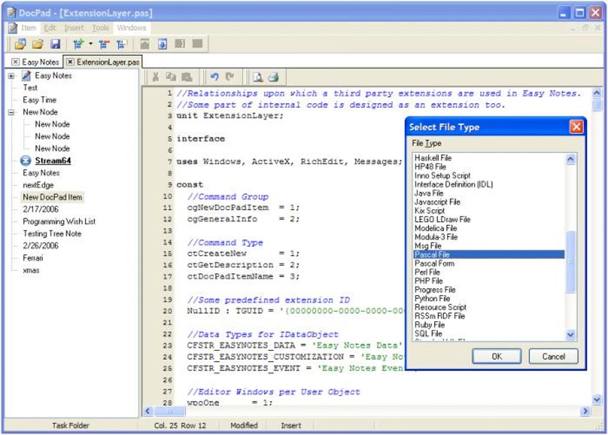
Task: Click the Stream64 blue circle icon
Action: coord(25,160)
